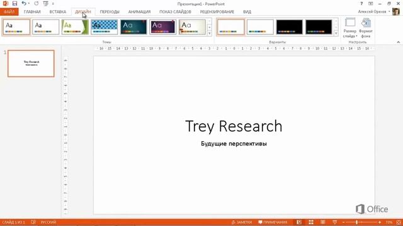Select the first white variant

pyautogui.click(x=231, y=27)
